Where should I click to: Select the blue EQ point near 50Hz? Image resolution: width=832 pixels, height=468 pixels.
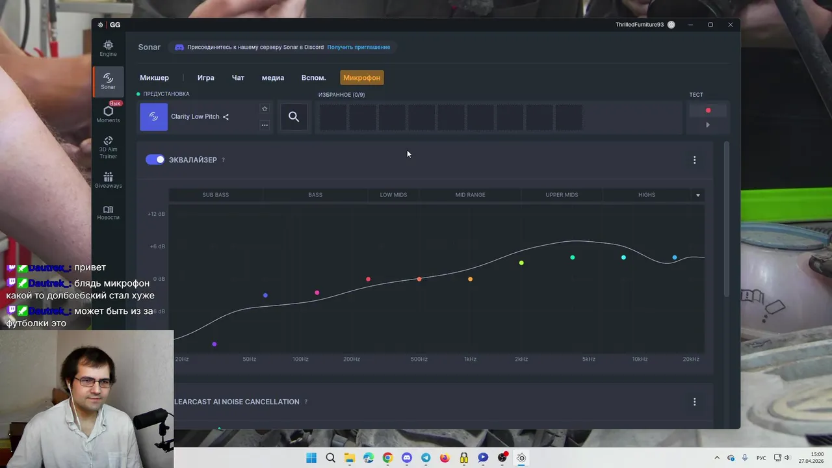coord(265,295)
